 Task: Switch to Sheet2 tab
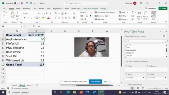pos(14,85)
